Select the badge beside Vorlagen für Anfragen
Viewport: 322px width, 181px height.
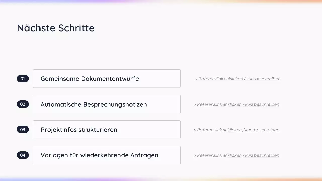(x=23, y=155)
